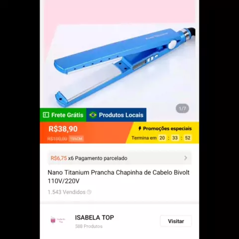Open the ISABELA TOP store logo
239x239 pixels.
click(x=58, y=221)
